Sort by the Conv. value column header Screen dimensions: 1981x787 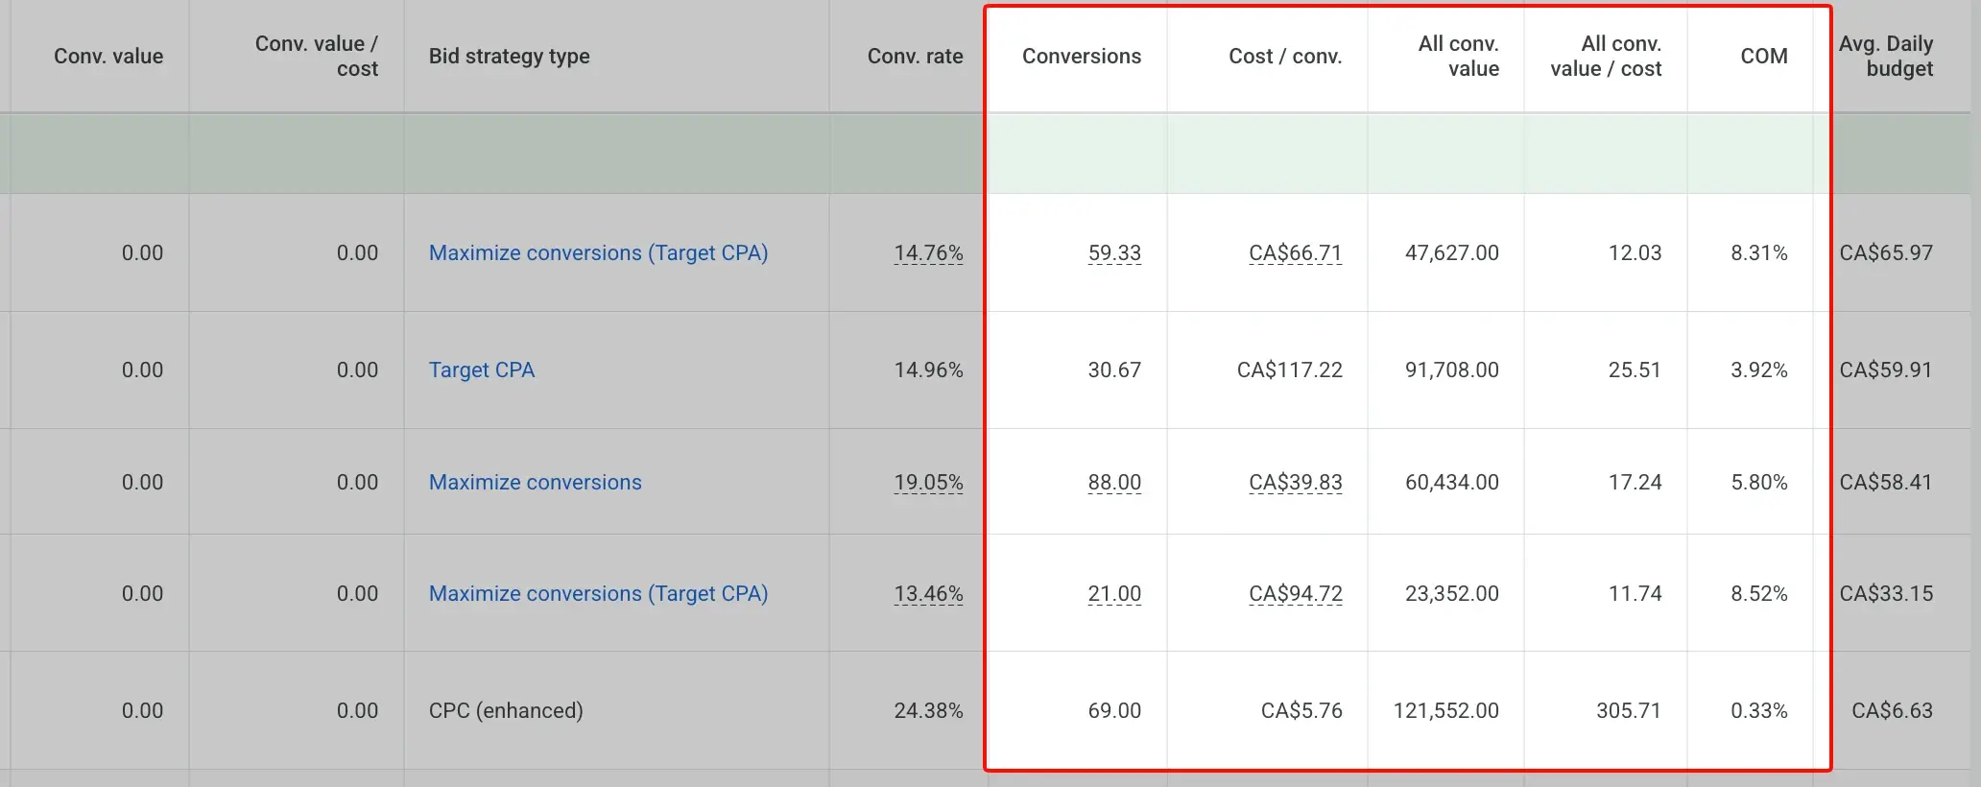click(x=108, y=56)
